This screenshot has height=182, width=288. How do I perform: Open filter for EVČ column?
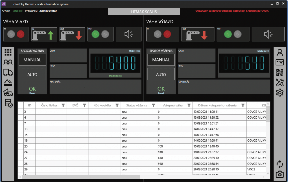pyautogui.click(x=84, y=105)
